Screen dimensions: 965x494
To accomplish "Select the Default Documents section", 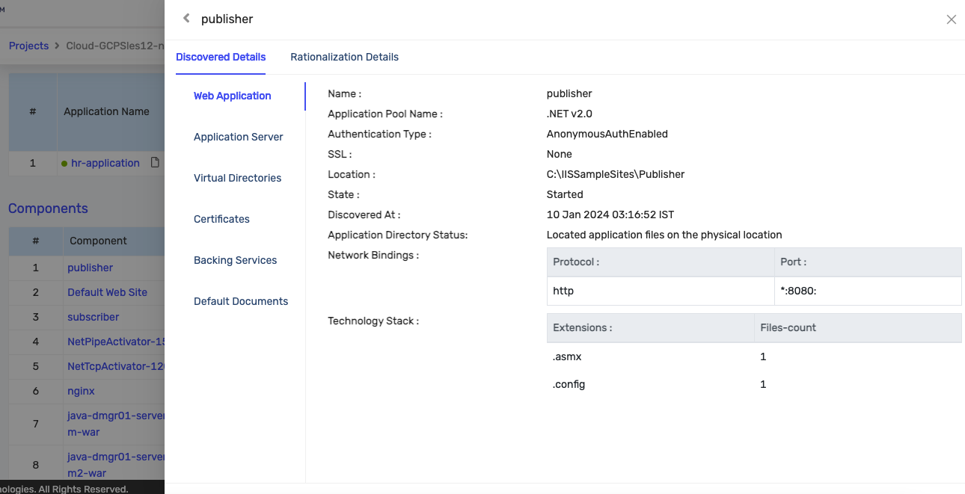I will coord(240,301).
